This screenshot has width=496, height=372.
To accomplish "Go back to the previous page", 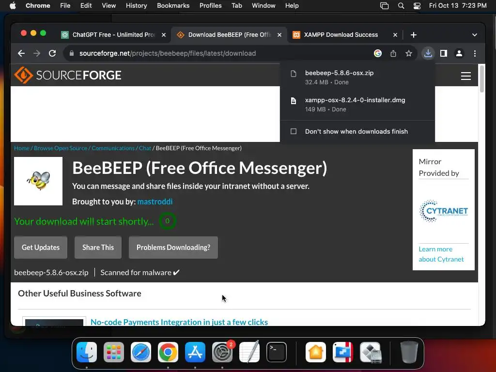I will click(x=21, y=53).
